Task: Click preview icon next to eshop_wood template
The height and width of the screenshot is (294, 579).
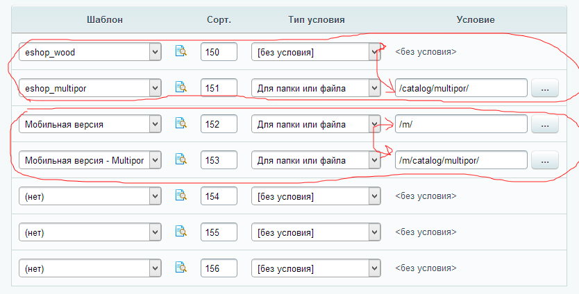Action: pyautogui.click(x=181, y=51)
